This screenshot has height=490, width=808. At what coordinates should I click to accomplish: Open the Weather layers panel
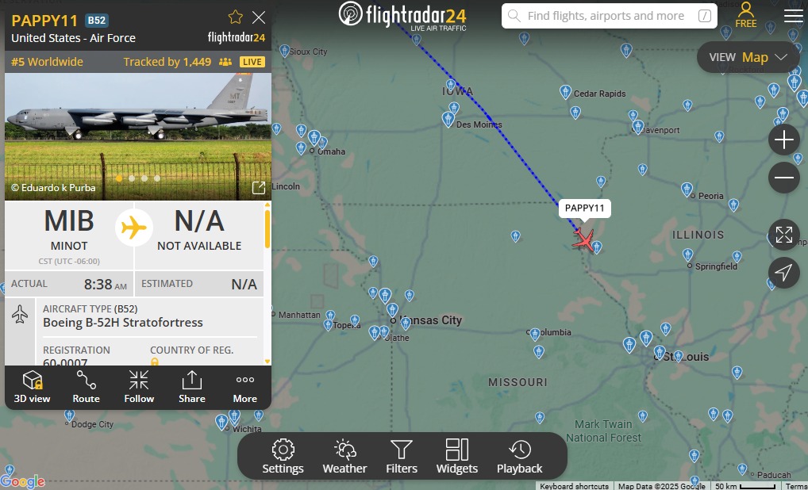tap(344, 457)
